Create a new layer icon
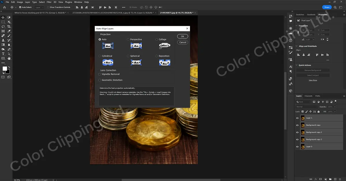The image size is (346, 181). pyautogui.click(x=335, y=179)
